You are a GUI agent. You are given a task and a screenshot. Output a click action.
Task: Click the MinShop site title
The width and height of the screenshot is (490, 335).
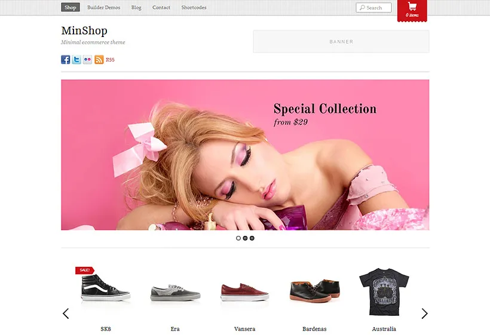84,30
